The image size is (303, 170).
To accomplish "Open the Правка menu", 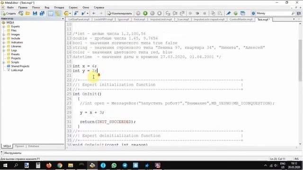I will click(23, 8).
